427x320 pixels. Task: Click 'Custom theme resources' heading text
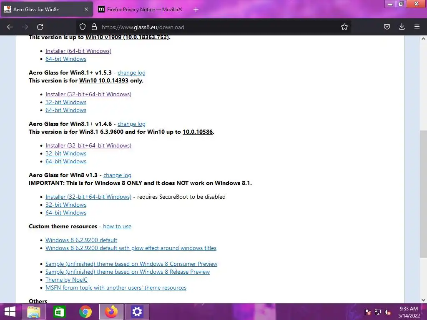tap(63, 226)
